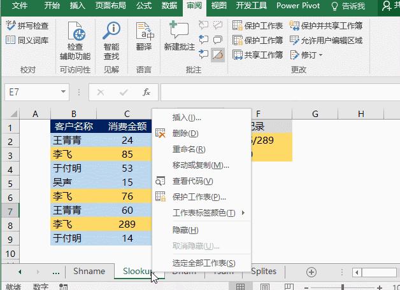Expand 工作表标签颜色(T) submenu
400x290 pixels.
tap(201, 212)
